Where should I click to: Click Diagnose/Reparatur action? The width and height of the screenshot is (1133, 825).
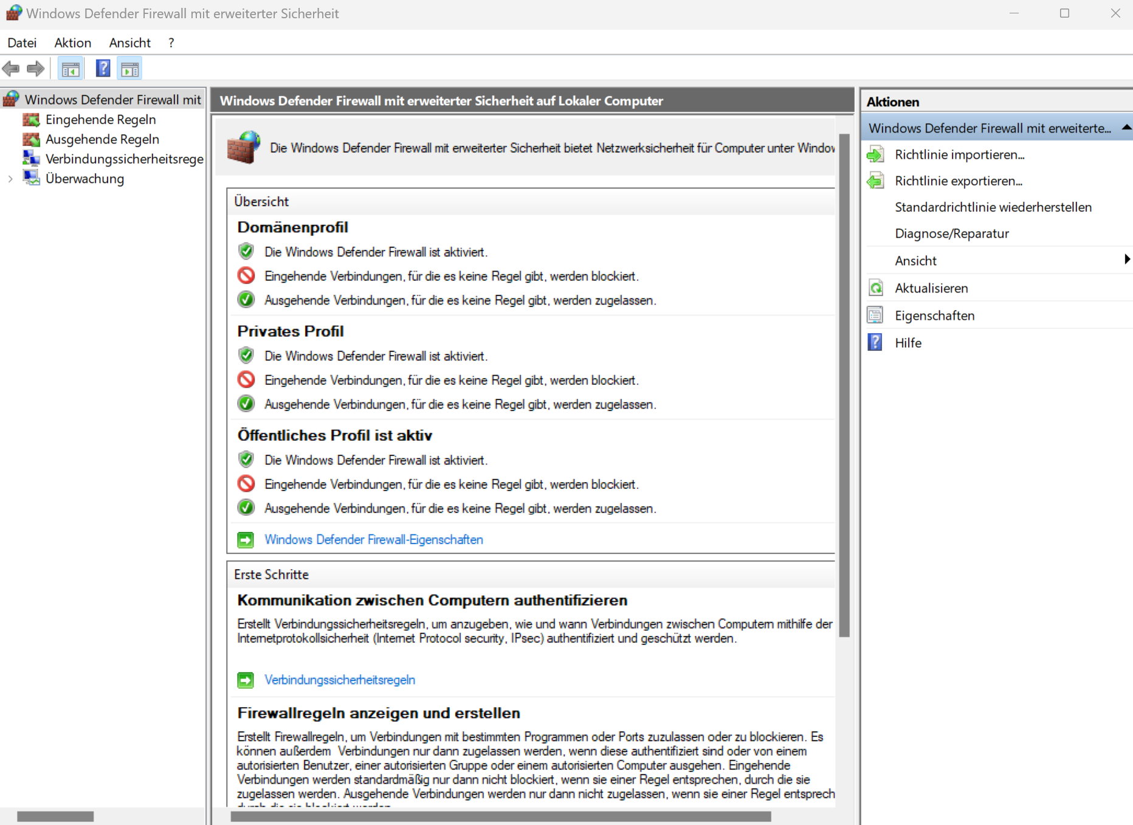(x=952, y=233)
